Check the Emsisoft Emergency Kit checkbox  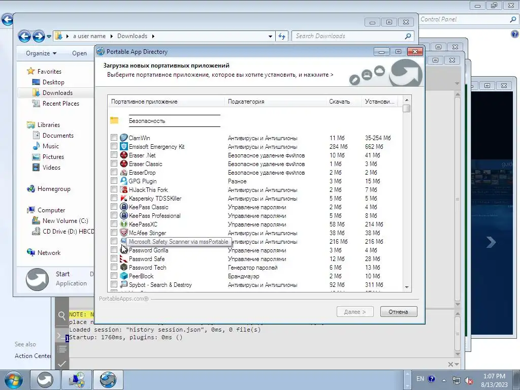pos(114,146)
